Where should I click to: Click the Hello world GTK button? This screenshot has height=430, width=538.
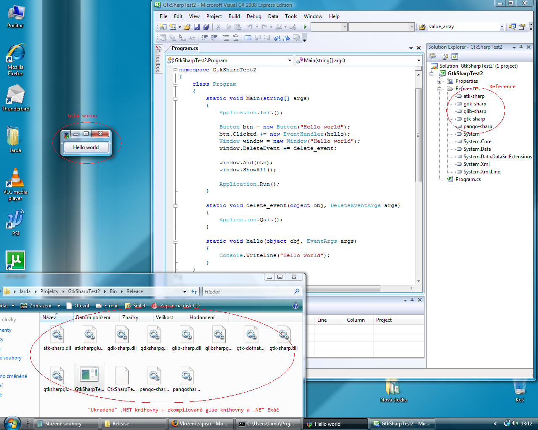tap(86, 147)
